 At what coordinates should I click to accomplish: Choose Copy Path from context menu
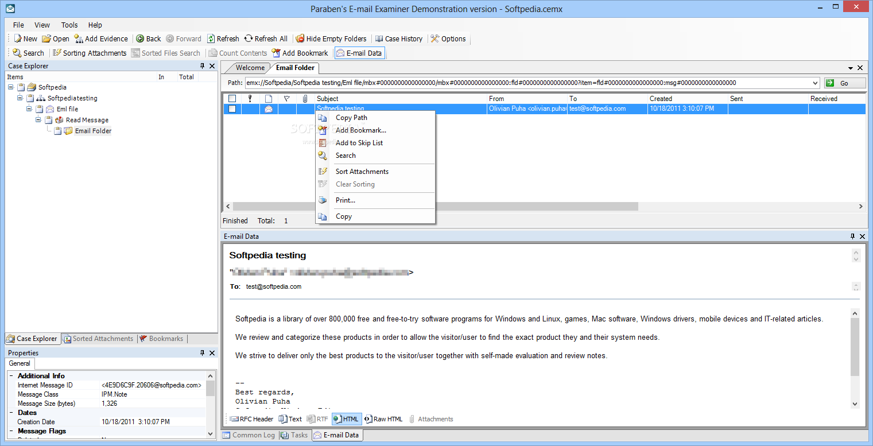pos(375,118)
